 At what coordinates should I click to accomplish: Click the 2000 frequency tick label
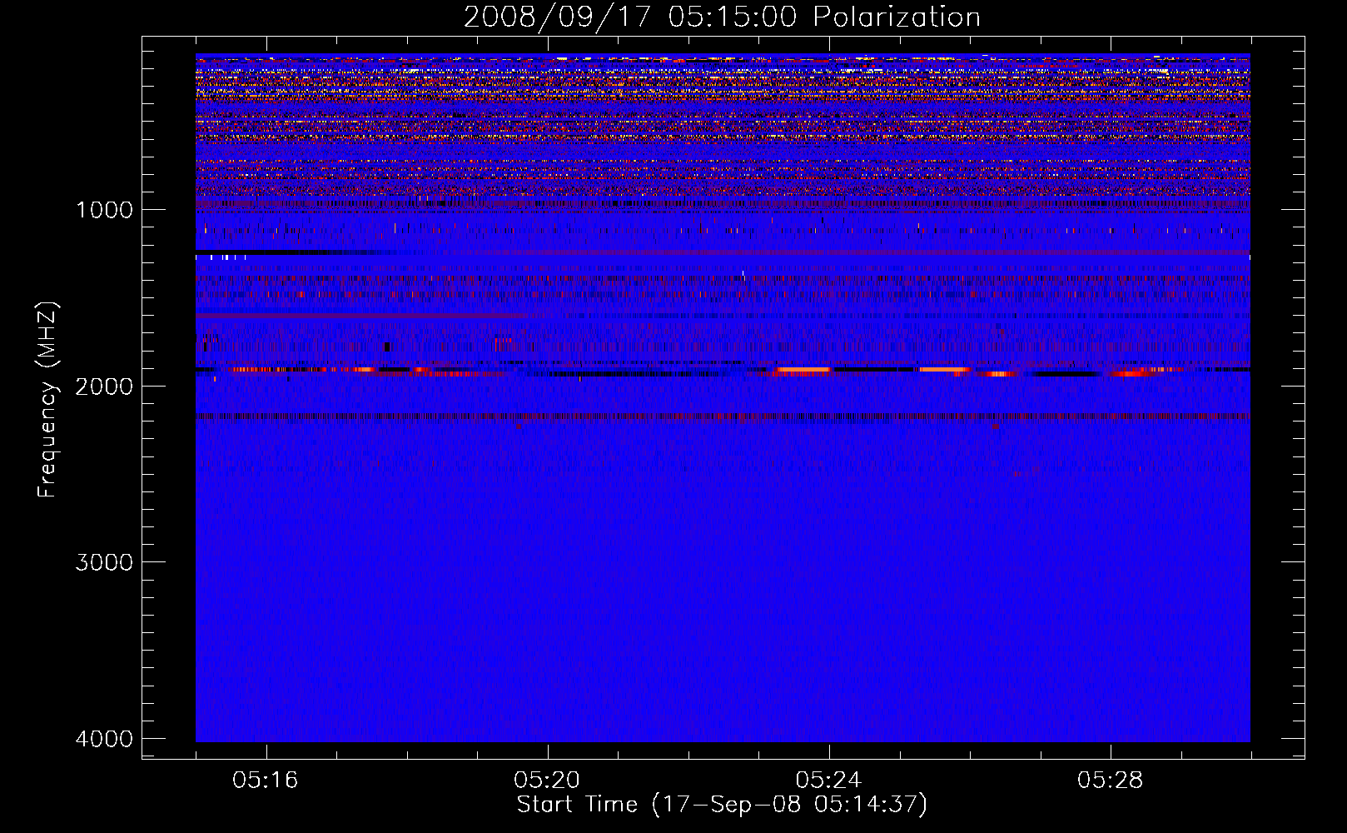pyautogui.click(x=104, y=386)
